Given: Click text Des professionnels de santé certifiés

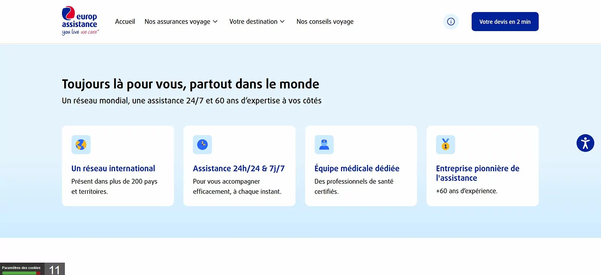Looking at the screenshot, I should (354, 186).
